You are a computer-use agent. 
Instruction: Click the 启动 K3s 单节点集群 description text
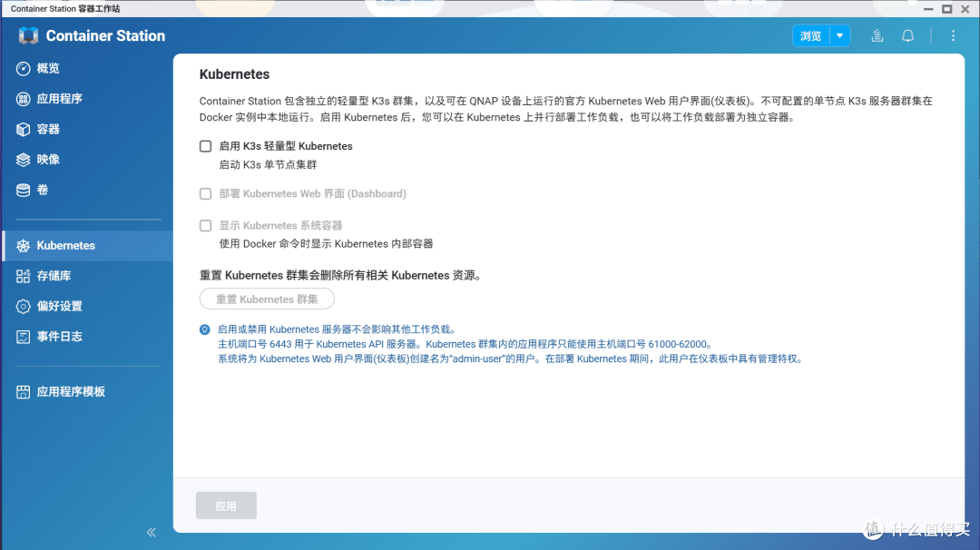268,165
